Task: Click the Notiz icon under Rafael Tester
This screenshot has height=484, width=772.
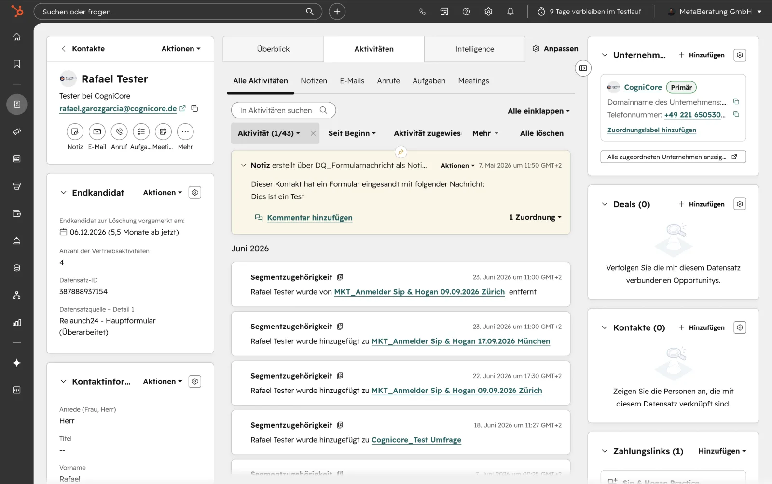Action: pos(75,131)
